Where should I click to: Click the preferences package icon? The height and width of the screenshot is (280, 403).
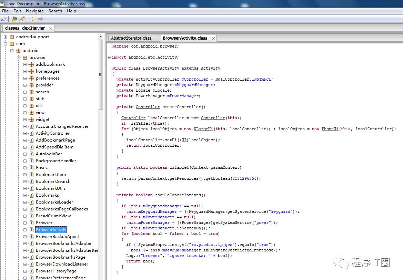click(x=31, y=78)
